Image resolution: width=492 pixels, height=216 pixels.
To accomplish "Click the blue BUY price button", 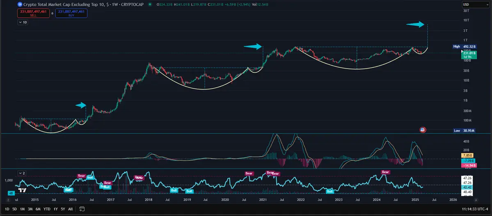I will coord(71,13).
